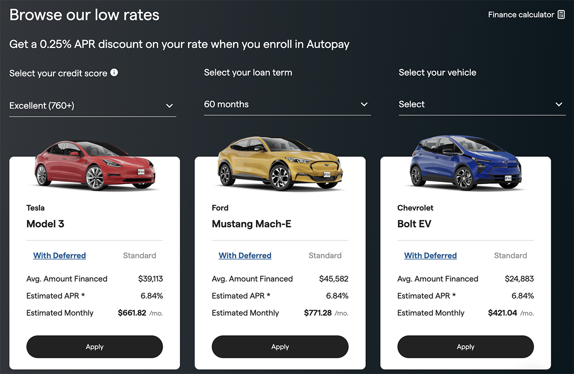Click the Finance calculator icon
Viewport: 574px width, 374px height.
(x=561, y=15)
